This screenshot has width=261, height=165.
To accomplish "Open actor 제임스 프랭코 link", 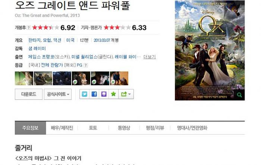I will click(x=41, y=57).
